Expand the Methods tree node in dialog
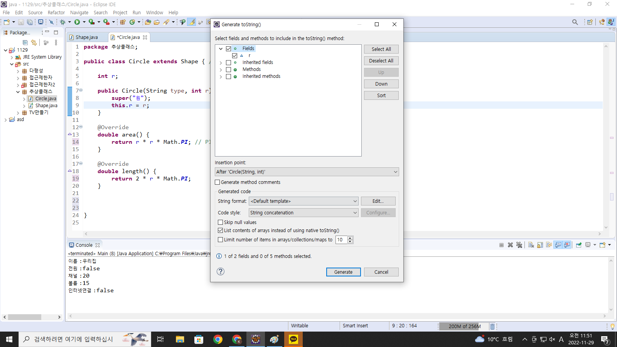Viewport: 617px width, 347px height. pyautogui.click(x=221, y=69)
